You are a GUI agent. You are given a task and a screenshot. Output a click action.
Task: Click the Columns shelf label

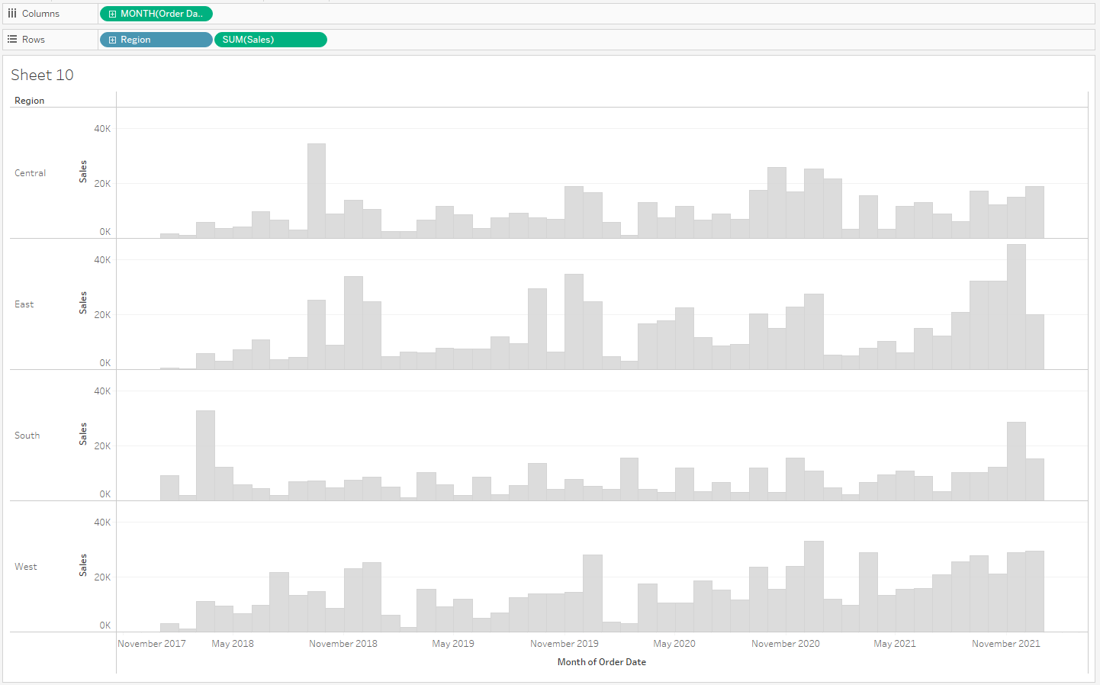pos(40,14)
